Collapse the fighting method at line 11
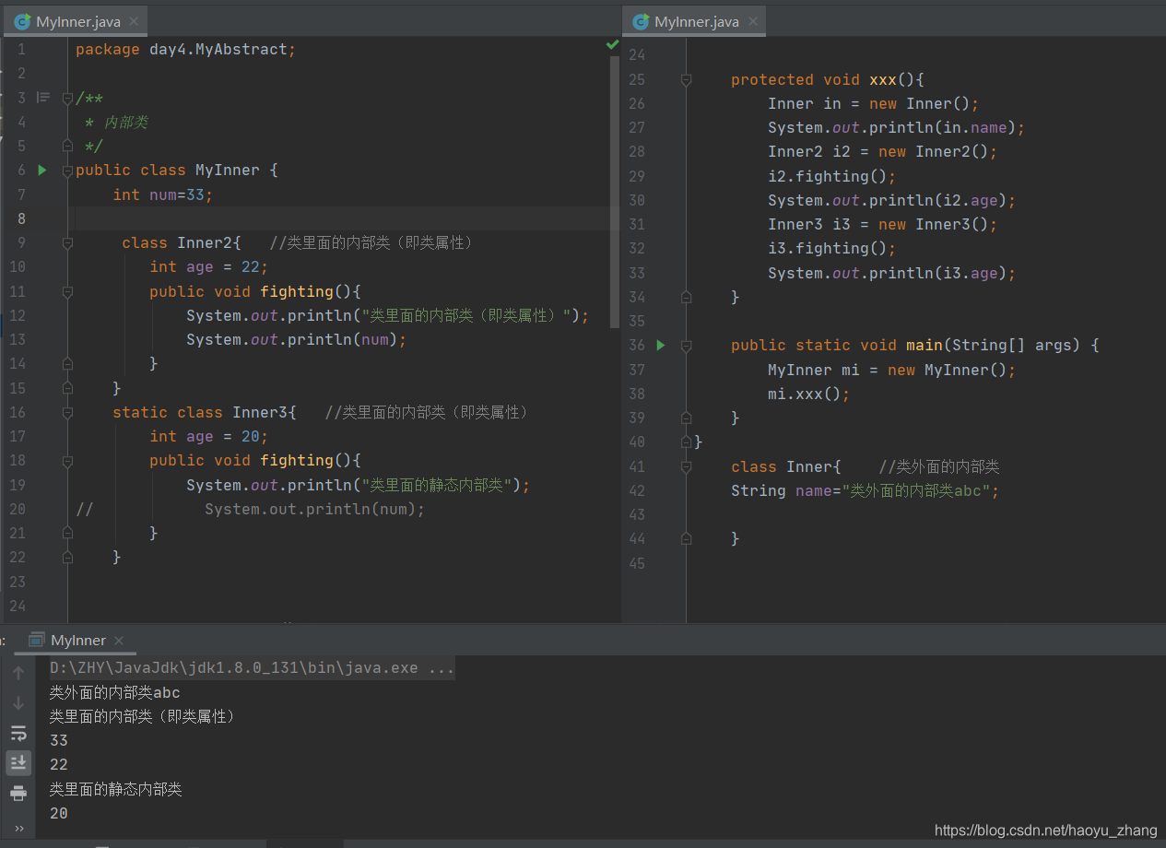The width and height of the screenshot is (1166, 848). tap(67, 291)
